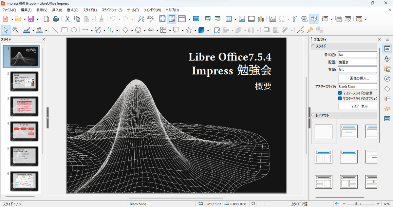Open the ツール(T) menu
The image size is (393, 207).
pyautogui.click(x=133, y=10)
